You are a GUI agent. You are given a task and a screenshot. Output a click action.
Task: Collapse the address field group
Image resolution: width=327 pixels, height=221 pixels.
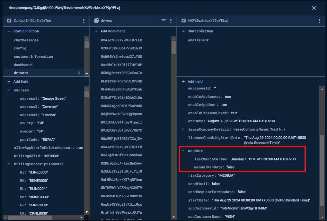[9, 90]
